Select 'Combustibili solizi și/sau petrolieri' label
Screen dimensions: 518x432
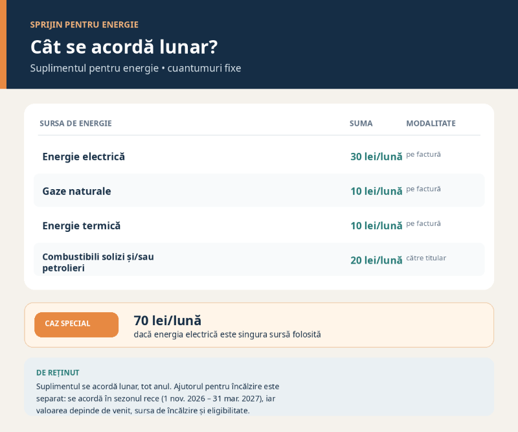pyautogui.click(x=98, y=262)
